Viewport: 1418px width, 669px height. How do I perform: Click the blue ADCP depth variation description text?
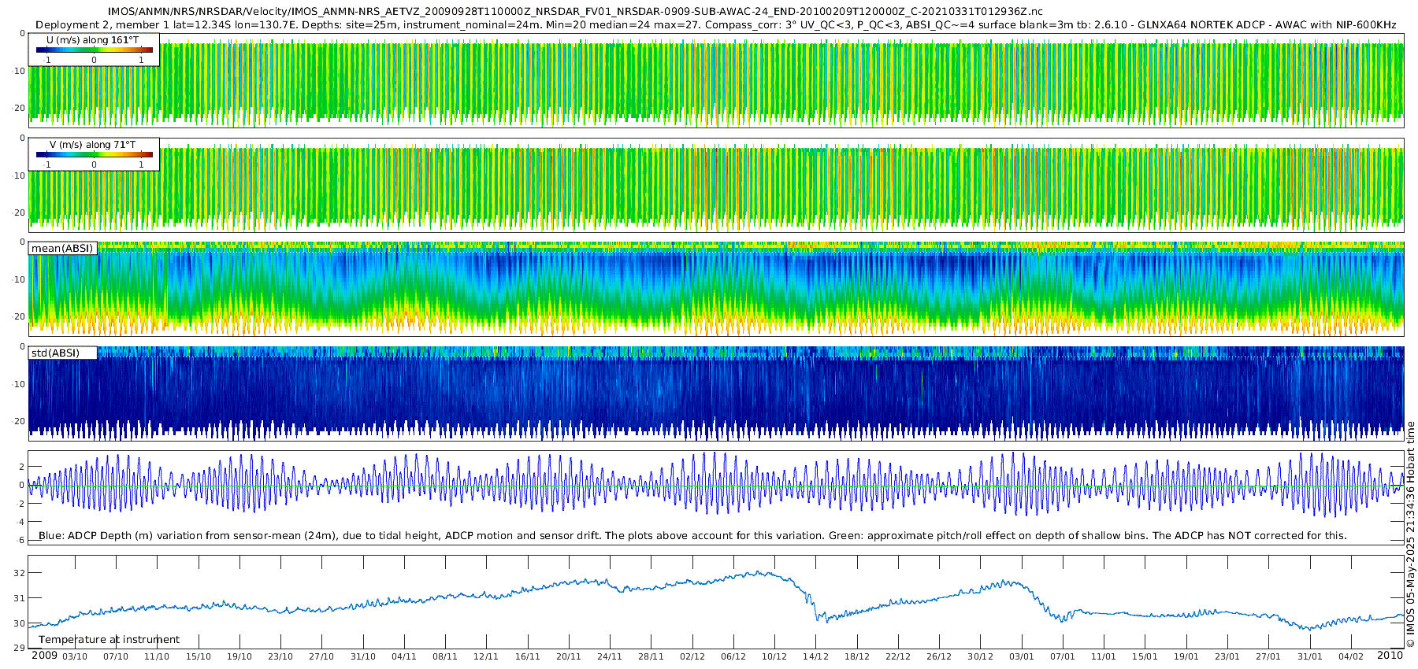(693, 536)
